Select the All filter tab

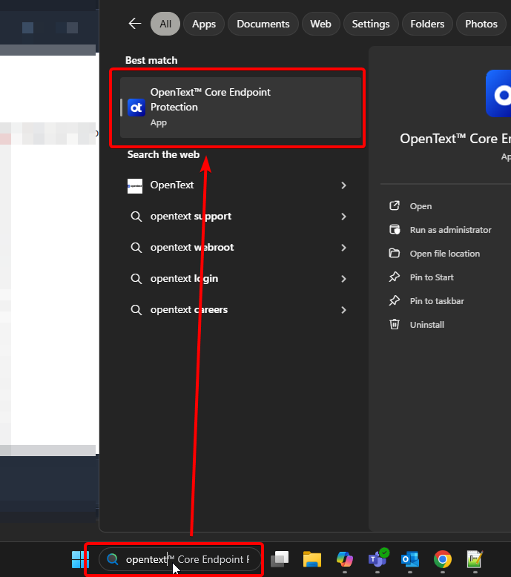(165, 24)
